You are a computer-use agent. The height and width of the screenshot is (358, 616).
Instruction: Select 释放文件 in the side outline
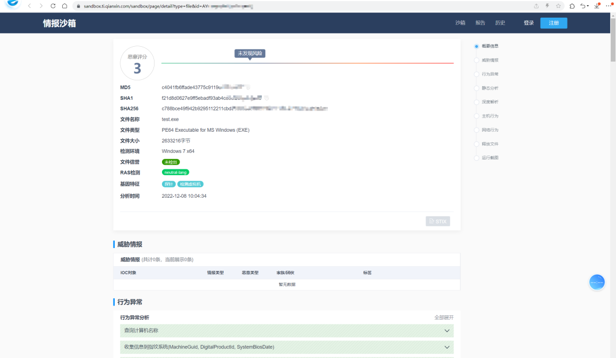[x=490, y=144]
